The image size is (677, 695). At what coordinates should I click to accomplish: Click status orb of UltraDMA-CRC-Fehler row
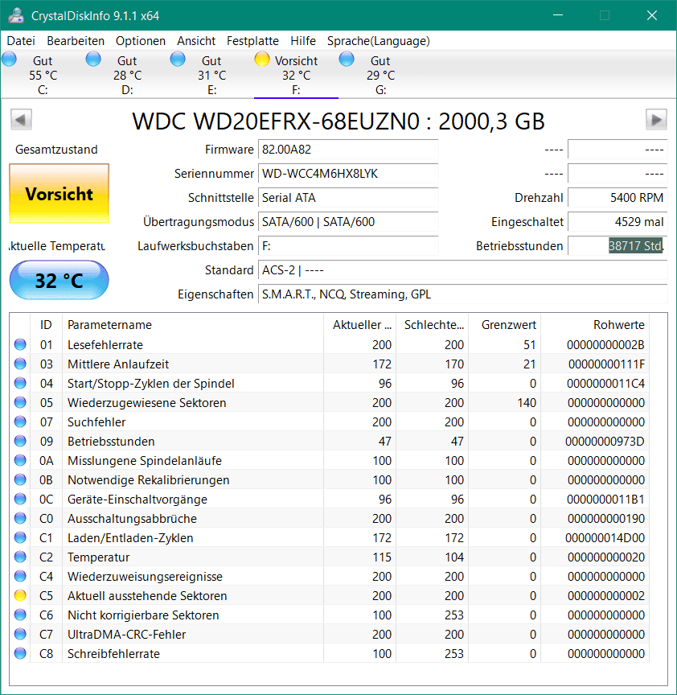pos(20,635)
